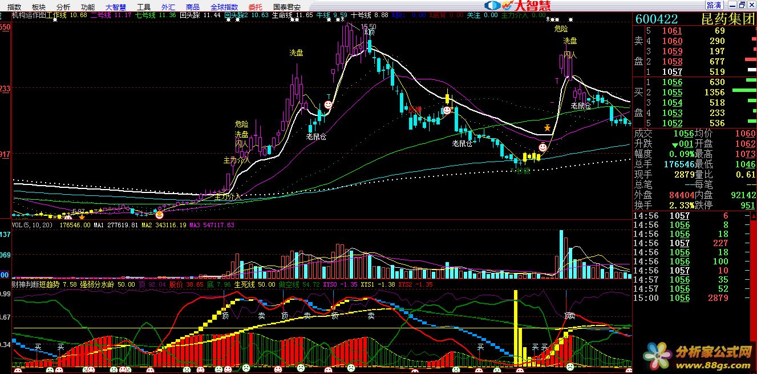Open the 外汇 menu
This screenshot has width=757, height=374.
[x=168, y=7]
